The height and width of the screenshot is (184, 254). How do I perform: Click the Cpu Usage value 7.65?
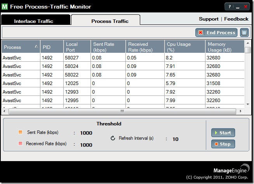pos(170,75)
